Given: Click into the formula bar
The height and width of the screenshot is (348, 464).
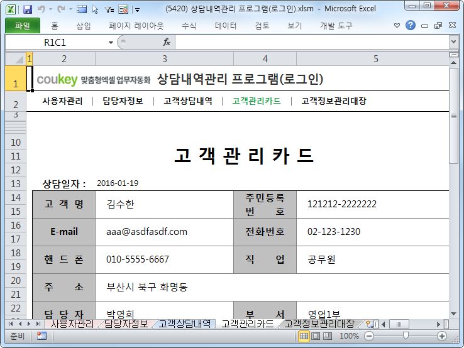Looking at the screenshot, I should coord(312,42).
